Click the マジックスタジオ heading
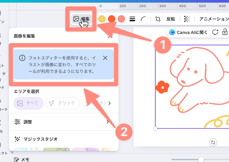This screenshot has width=229, height=162. pyautogui.click(x=40, y=139)
